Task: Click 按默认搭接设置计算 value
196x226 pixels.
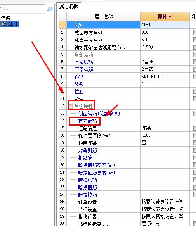Action: (162, 216)
